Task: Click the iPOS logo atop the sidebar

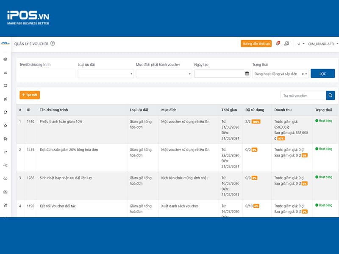Action: point(5,43)
